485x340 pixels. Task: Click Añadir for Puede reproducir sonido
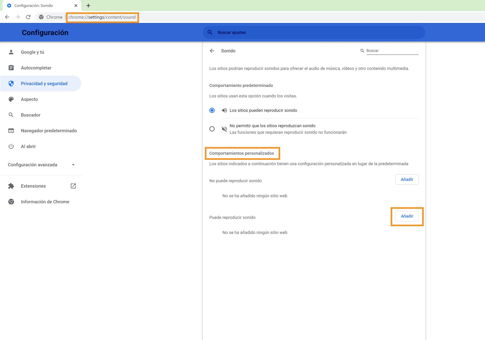click(407, 216)
